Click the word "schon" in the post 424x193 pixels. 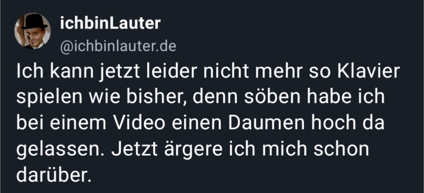pos(343,149)
